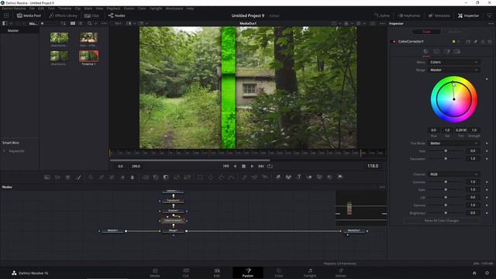Click the Gain value input field
496x279 pixels.
[473, 190]
